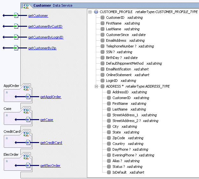Click the ZipCode element node icon

click(109, 138)
